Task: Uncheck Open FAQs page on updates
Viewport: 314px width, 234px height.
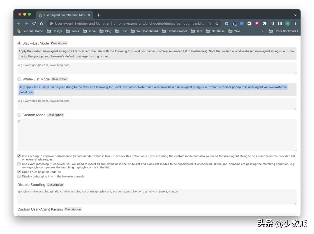Action: [19, 172]
